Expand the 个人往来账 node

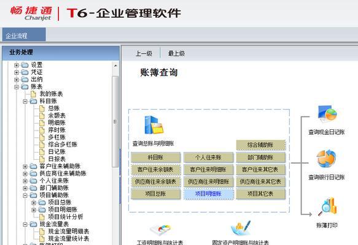point(25,181)
